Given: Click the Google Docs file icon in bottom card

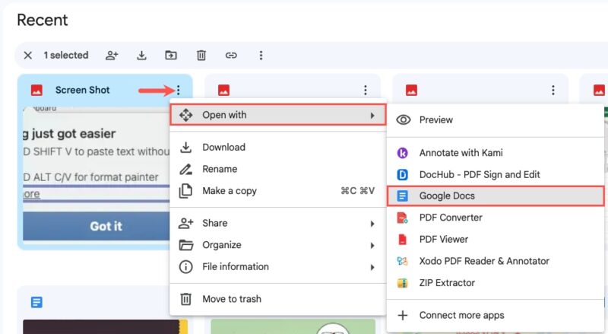Looking at the screenshot, I should pyautogui.click(x=36, y=302).
